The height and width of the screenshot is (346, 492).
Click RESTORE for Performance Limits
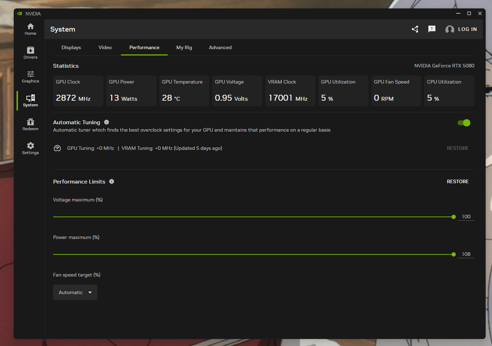tap(458, 181)
